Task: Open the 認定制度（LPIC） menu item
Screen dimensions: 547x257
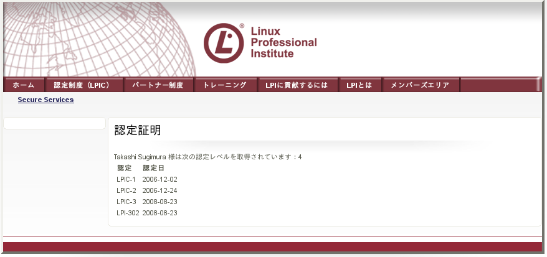Action: coord(84,85)
